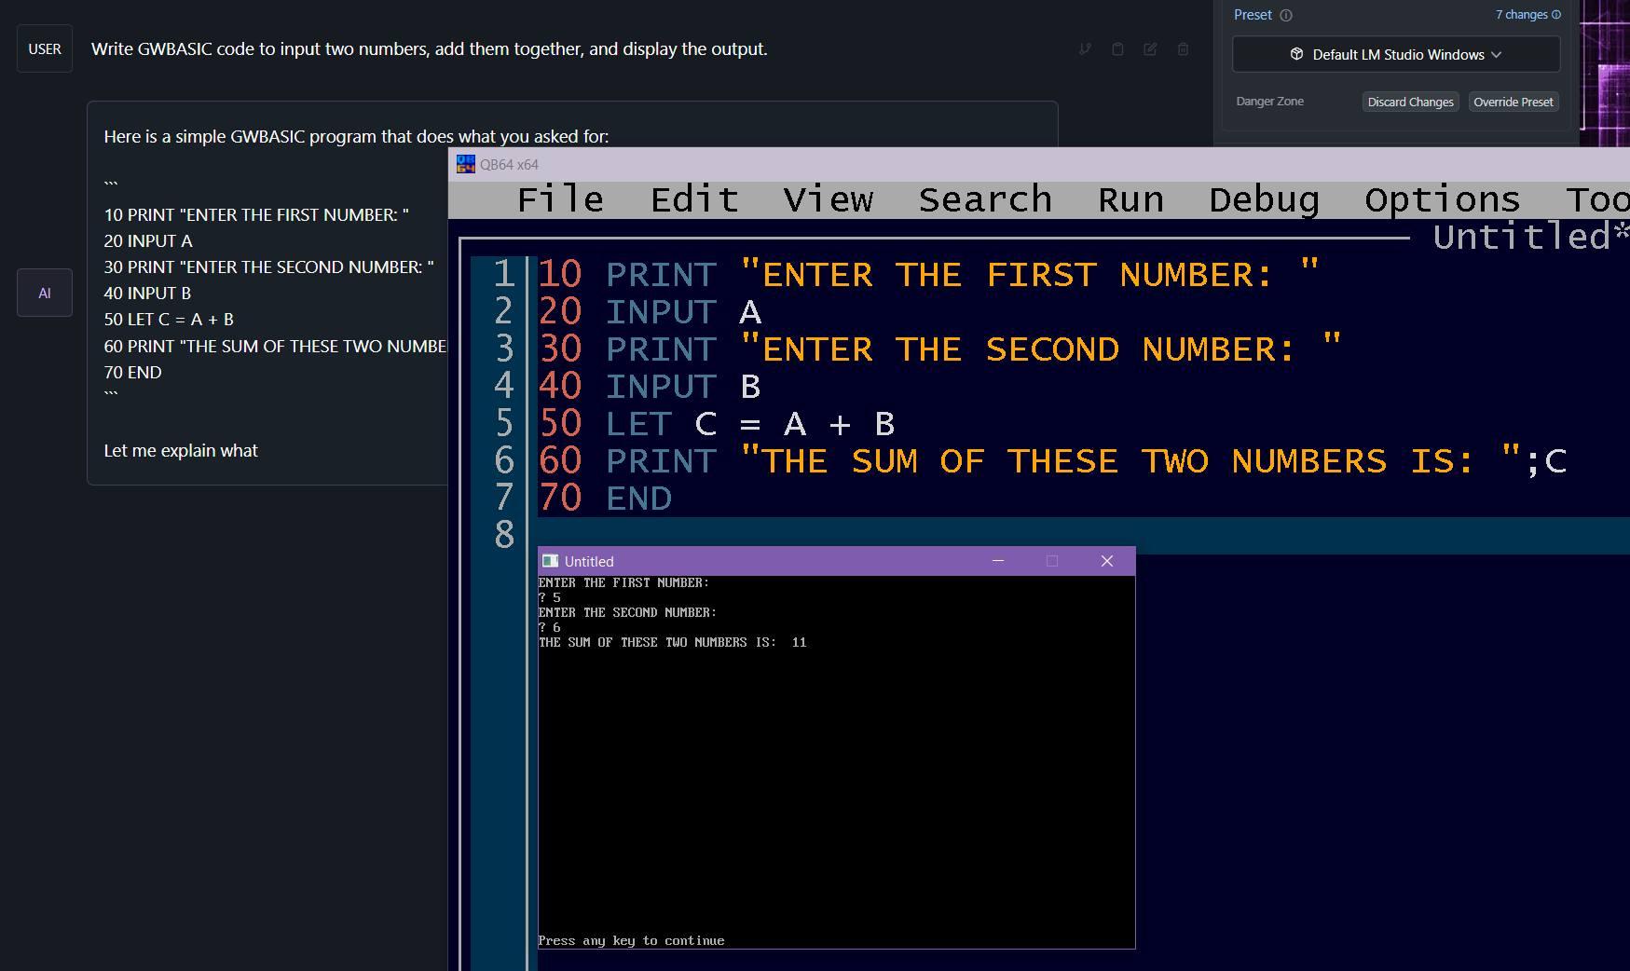This screenshot has width=1630, height=971.
Task: Click code line 60 PRINT THE SUM
Action: [1053, 460]
